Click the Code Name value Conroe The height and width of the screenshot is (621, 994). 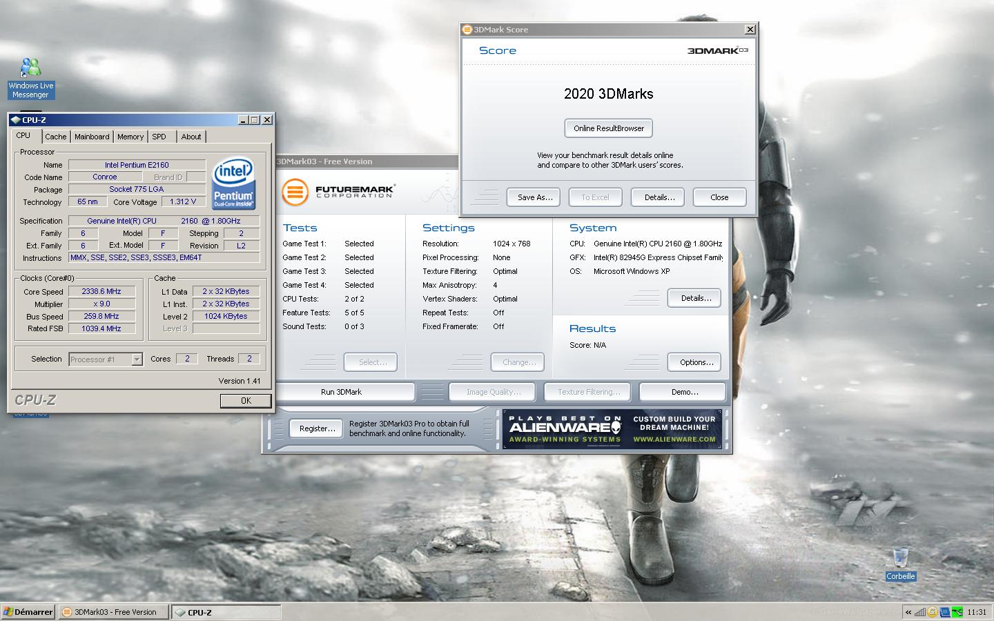click(105, 177)
